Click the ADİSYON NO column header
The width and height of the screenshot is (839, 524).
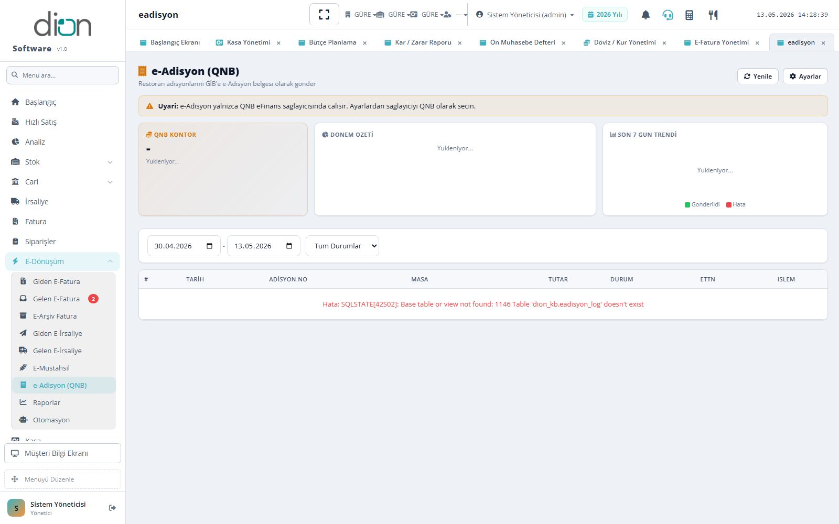click(x=288, y=279)
